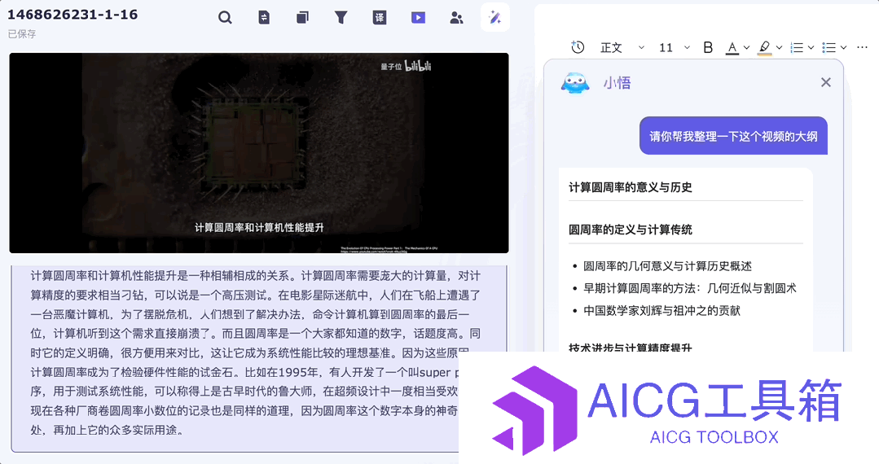Open the collaborators people icon
The width and height of the screenshot is (879, 464).
457,18
